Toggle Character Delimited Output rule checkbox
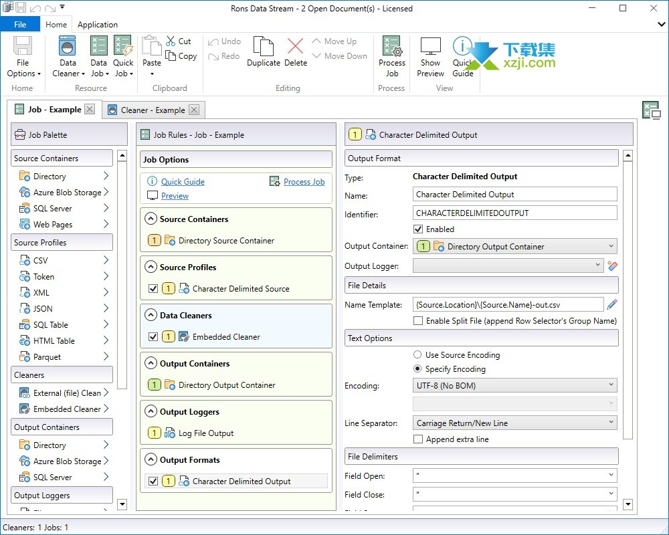The width and height of the screenshot is (669, 535). [x=153, y=481]
